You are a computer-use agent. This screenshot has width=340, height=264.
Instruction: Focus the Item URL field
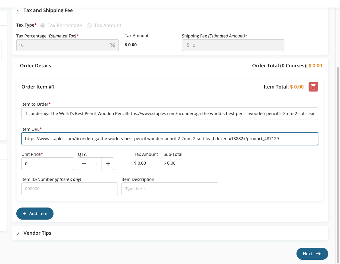[170, 139]
